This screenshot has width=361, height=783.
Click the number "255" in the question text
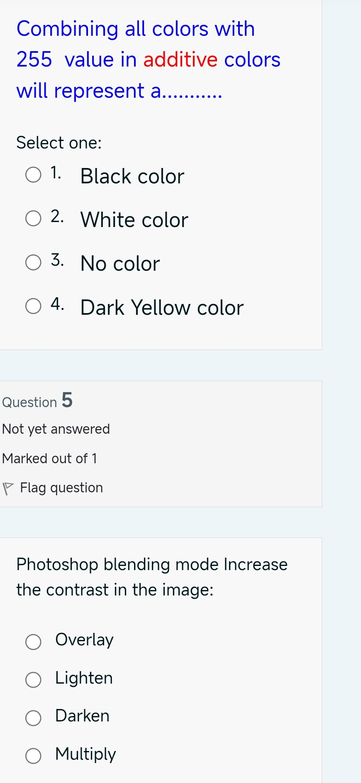[33, 59]
